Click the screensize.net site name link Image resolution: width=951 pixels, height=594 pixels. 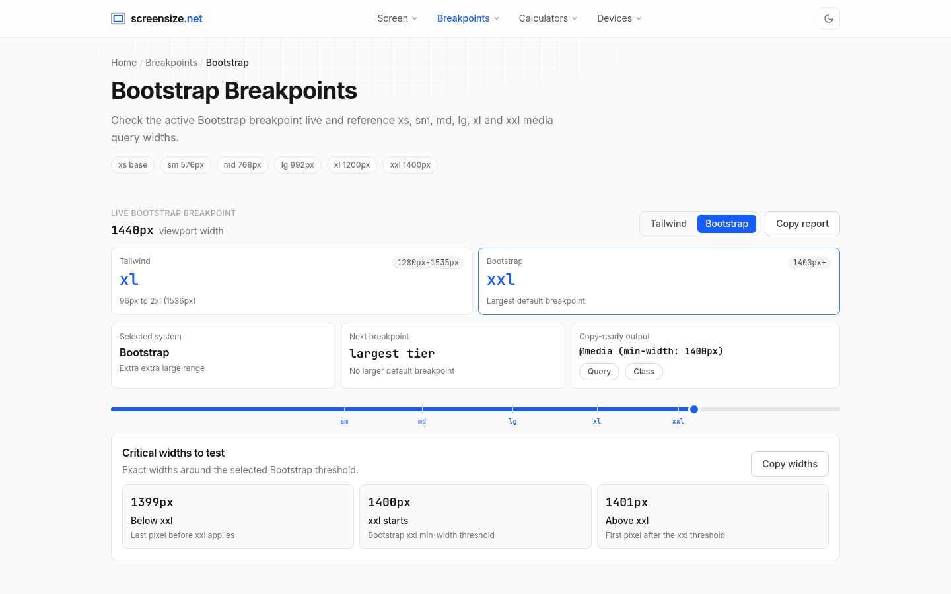click(x=166, y=18)
